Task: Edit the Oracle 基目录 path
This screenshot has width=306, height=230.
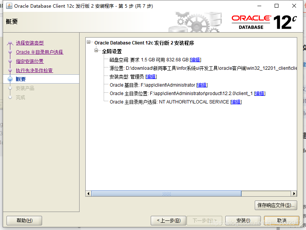Action: coord(202,85)
